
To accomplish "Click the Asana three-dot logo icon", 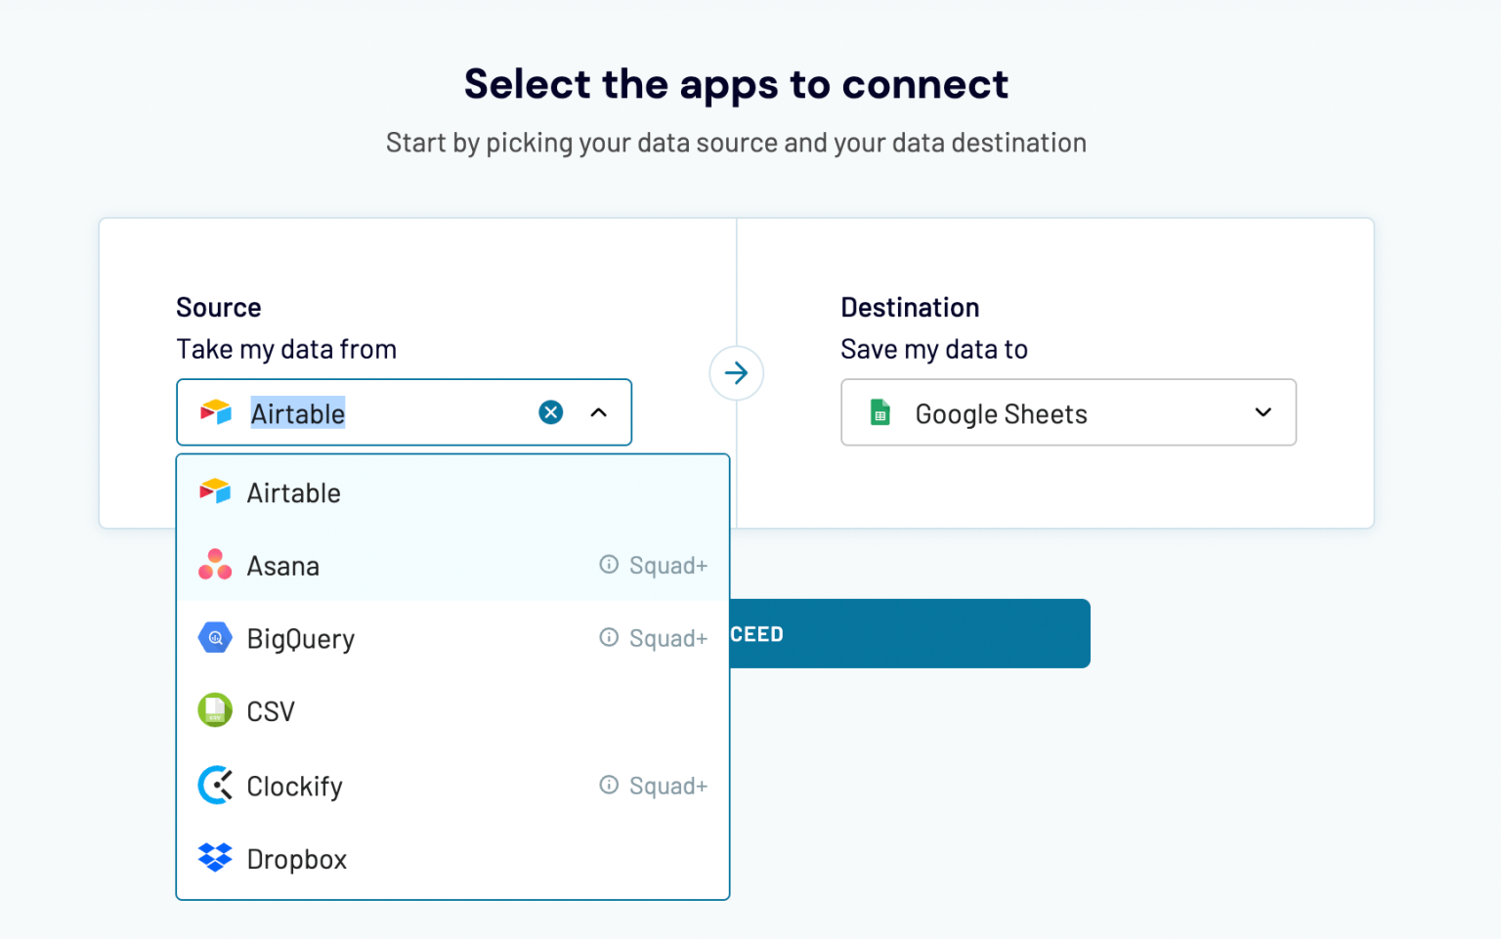I will coord(215,565).
